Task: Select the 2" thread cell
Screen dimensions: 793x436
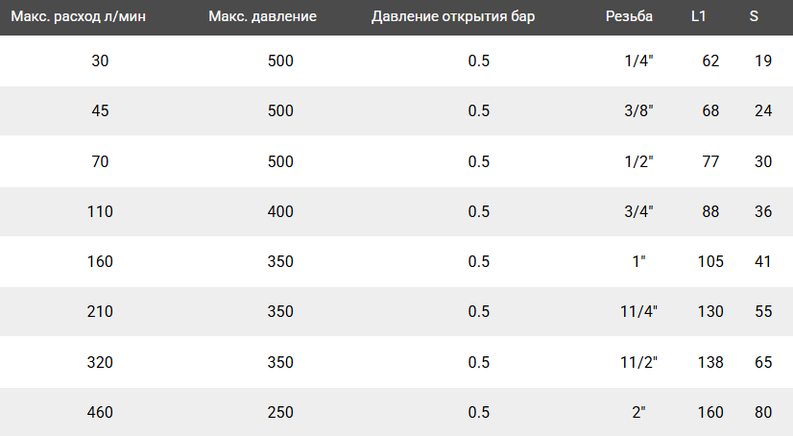Action: 638,413
